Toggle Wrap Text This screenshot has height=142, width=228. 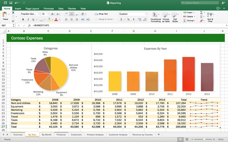click(x=101, y=14)
